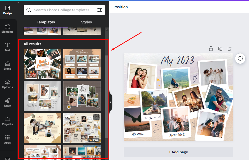Screen dimensions: 249x160
Task: Open the template search filters icon
Action: [100, 10]
